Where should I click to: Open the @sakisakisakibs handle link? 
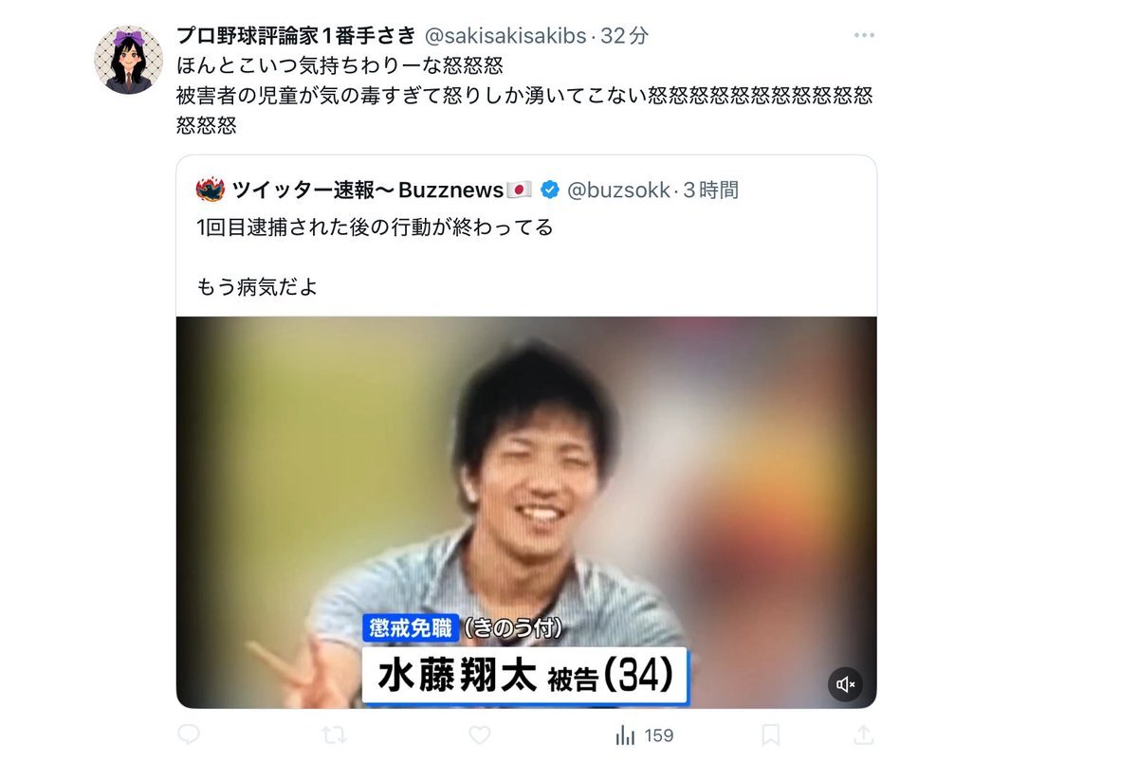click(505, 36)
